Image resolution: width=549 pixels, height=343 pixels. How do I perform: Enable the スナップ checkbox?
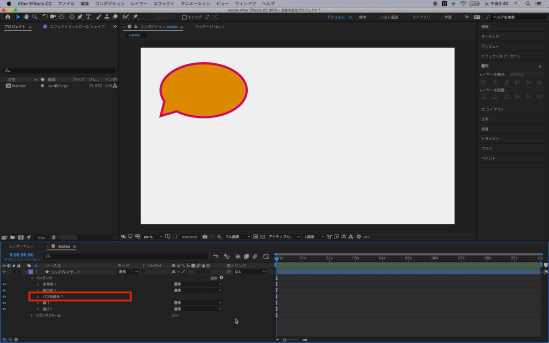pyautogui.click(x=184, y=17)
